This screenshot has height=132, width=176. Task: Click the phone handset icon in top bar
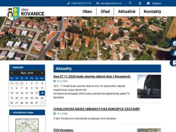68,3
